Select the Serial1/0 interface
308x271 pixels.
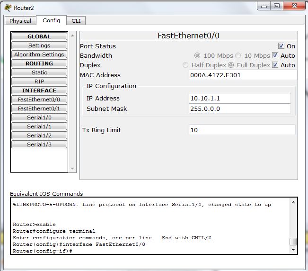[x=39, y=117]
